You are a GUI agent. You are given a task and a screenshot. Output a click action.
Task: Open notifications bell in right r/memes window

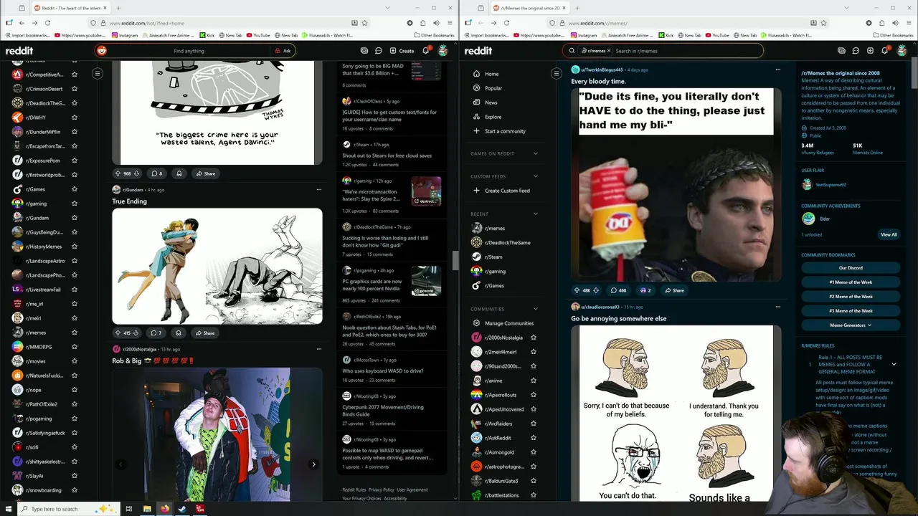point(884,51)
